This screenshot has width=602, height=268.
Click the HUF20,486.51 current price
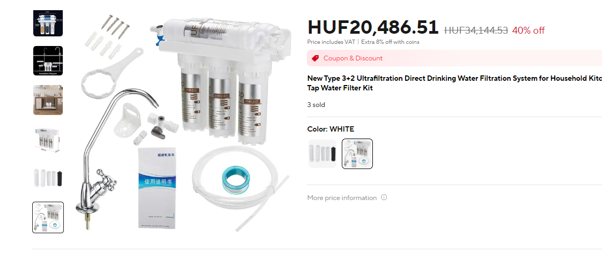(x=373, y=27)
